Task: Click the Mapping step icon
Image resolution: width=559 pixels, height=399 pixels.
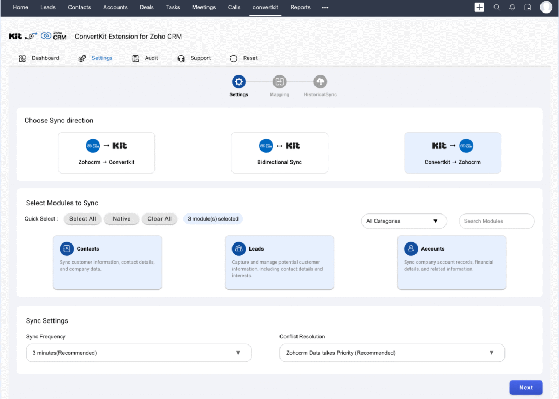Action: pyautogui.click(x=279, y=82)
